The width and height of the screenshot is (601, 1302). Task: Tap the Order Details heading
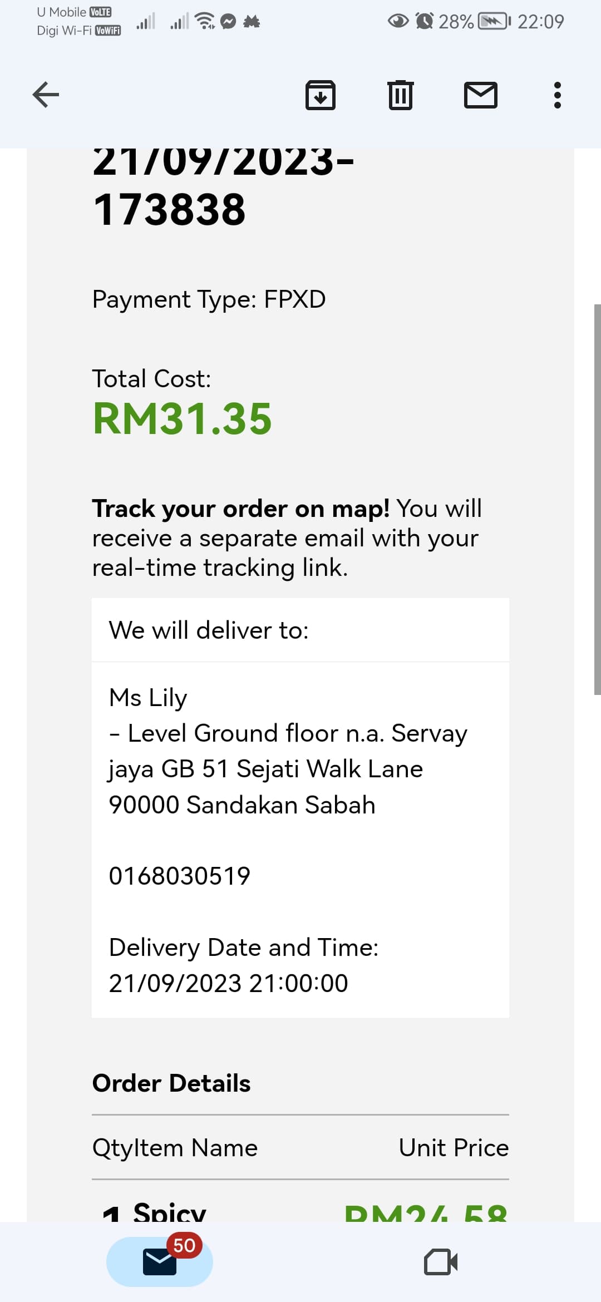click(x=171, y=1083)
